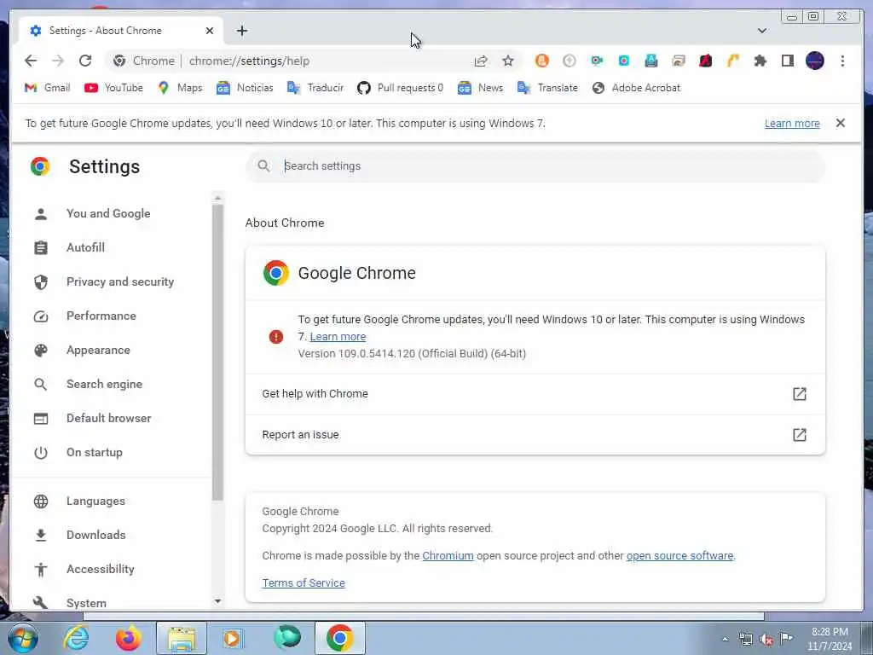Open media player icon in taskbar
Screen dimensions: 873x655
coord(233,638)
